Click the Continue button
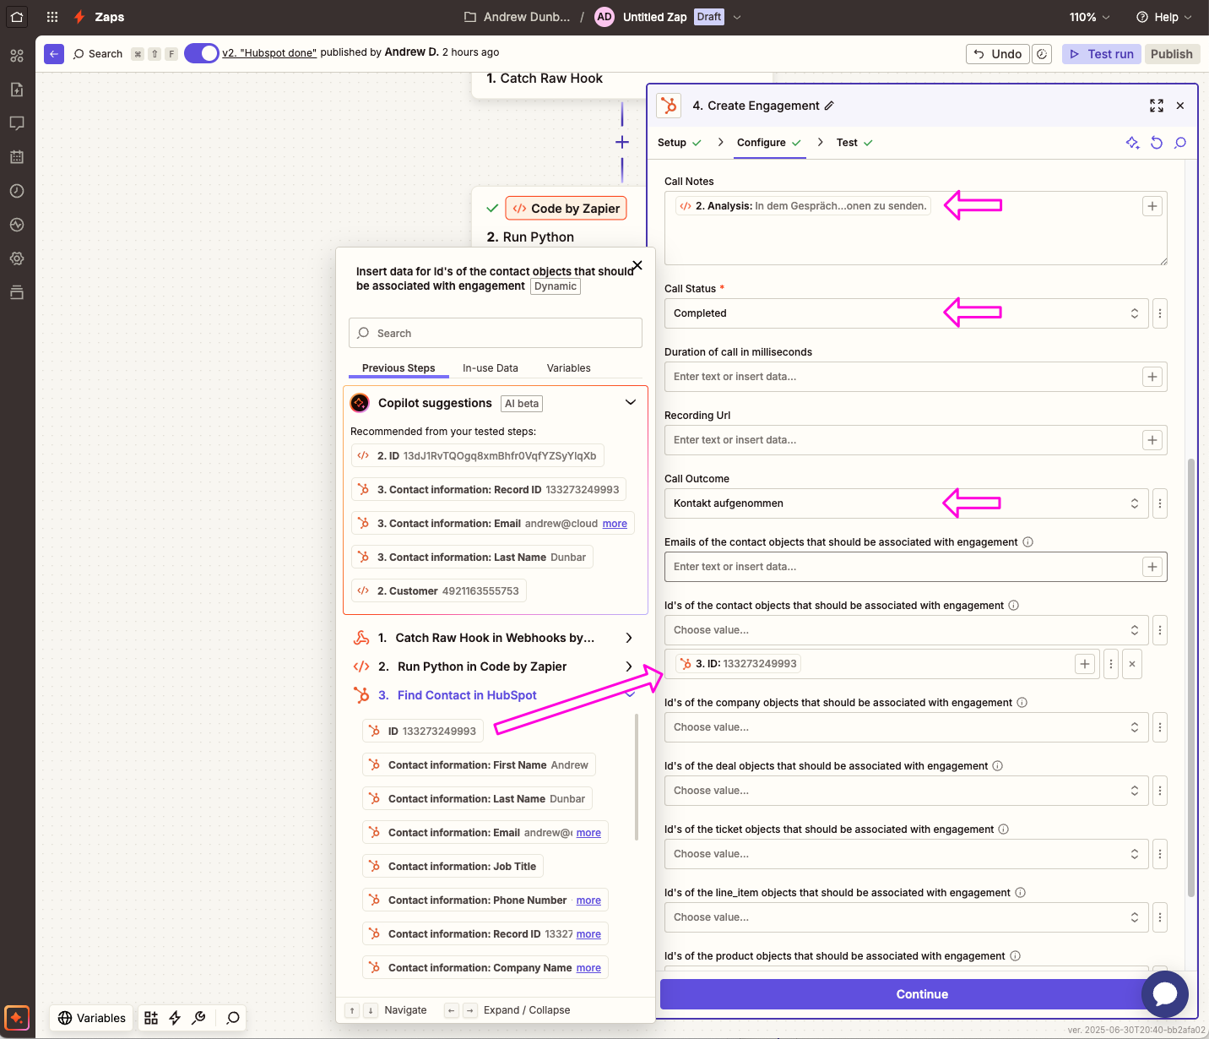The image size is (1209, 1039). 922,994
